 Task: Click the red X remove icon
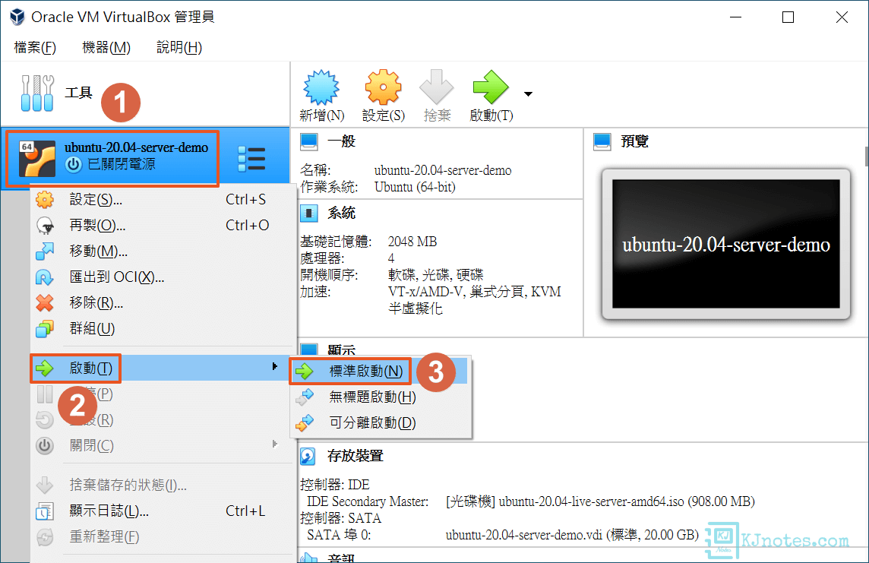click(45, 303)
